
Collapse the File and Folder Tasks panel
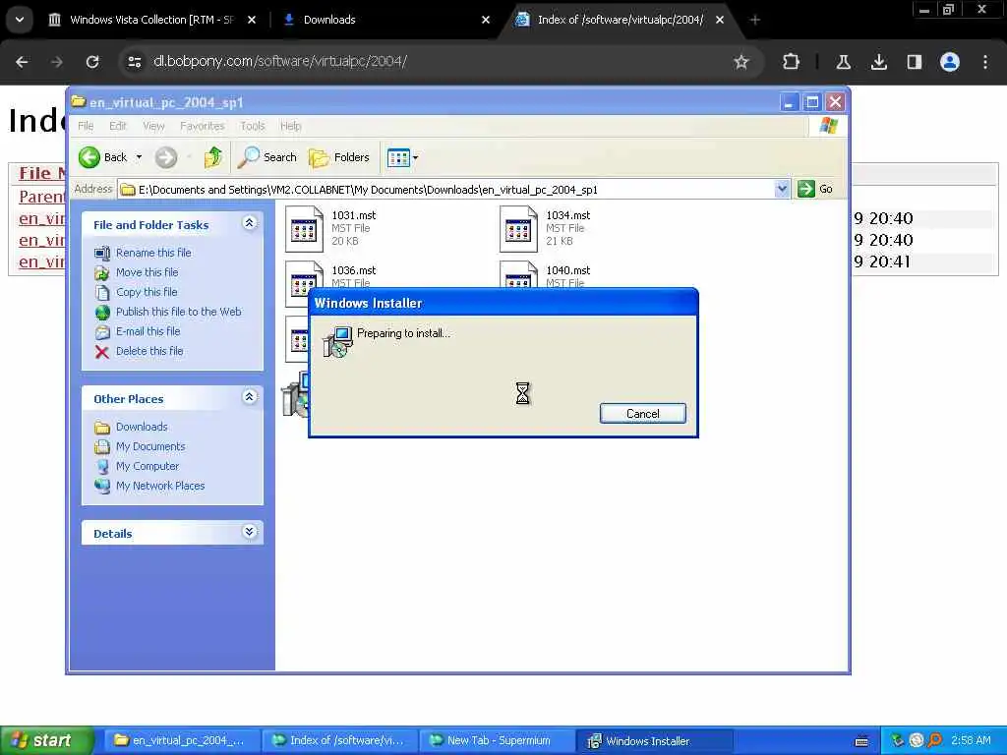tap(249, 223)
